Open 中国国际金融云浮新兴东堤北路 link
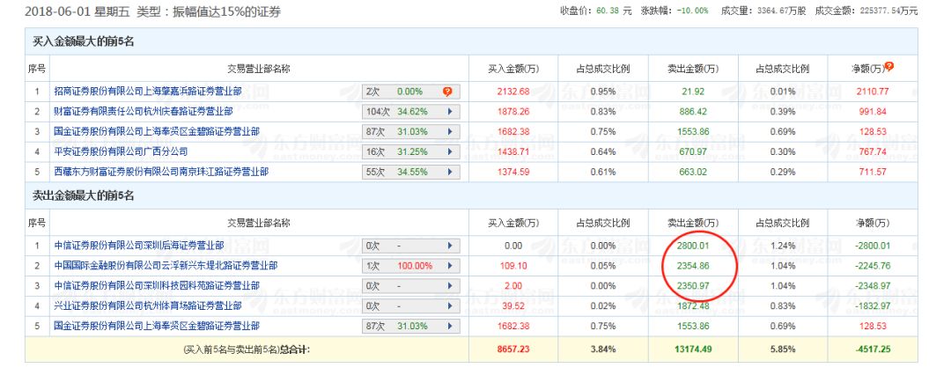 166,266
